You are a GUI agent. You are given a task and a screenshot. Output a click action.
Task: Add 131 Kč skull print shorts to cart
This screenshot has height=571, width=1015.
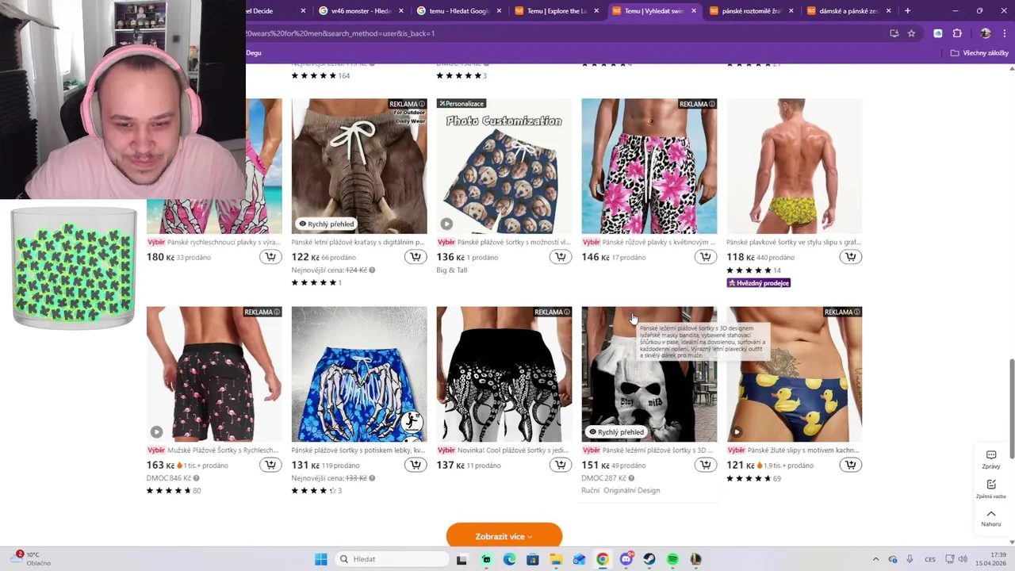coord(416,465)
